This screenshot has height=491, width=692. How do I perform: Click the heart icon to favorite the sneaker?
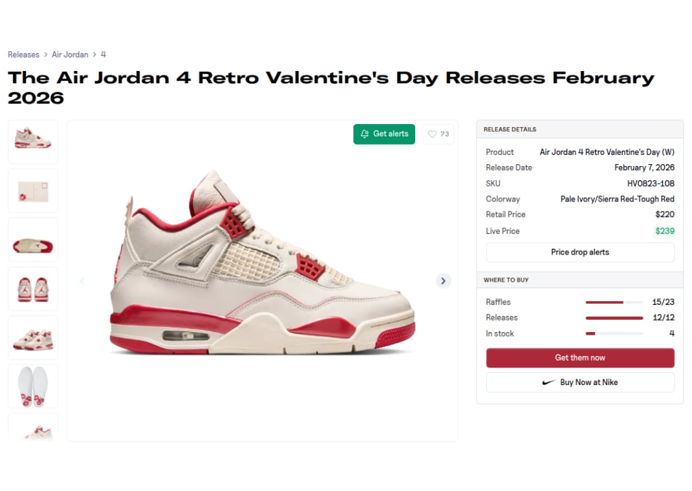coord(433,134)
